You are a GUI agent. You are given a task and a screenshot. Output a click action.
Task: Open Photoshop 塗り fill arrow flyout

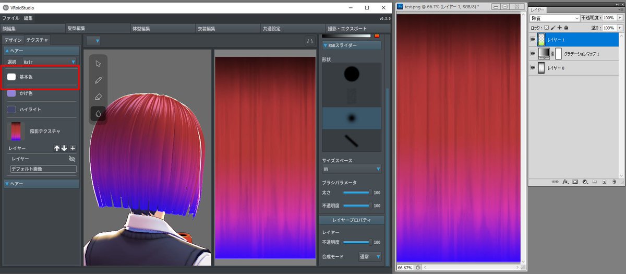pyautogui.click(x=620, y=28)
